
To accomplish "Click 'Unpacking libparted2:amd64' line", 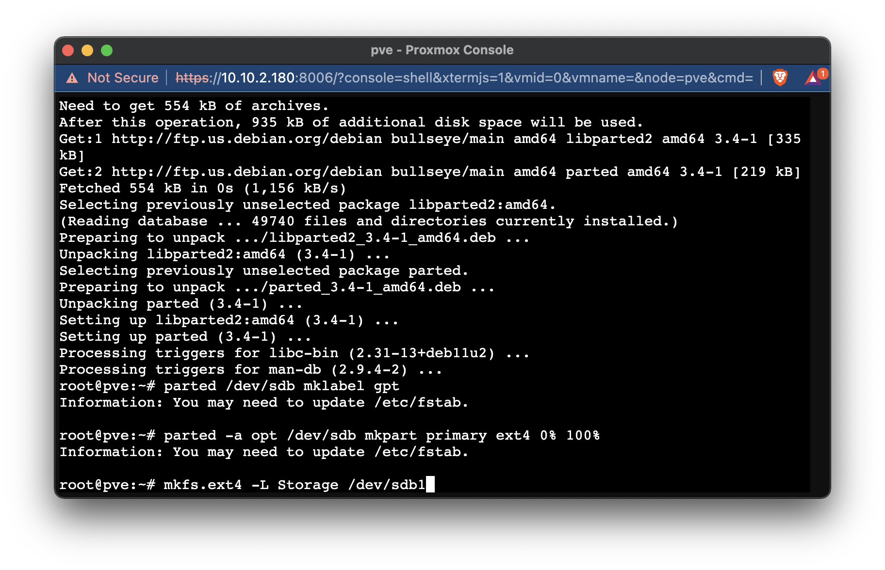I will coord(224,254).
